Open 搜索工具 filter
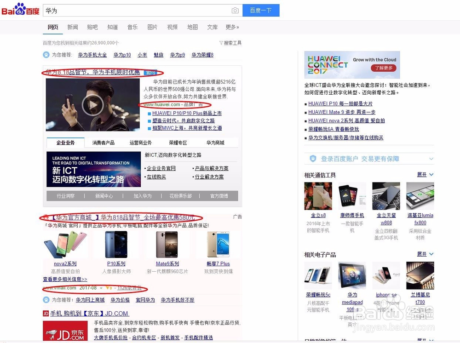460x343 pixels. pos(230,43)
